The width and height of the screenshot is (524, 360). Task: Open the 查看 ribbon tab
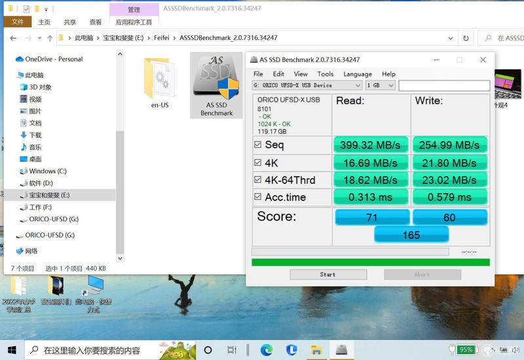coord(95,22)
